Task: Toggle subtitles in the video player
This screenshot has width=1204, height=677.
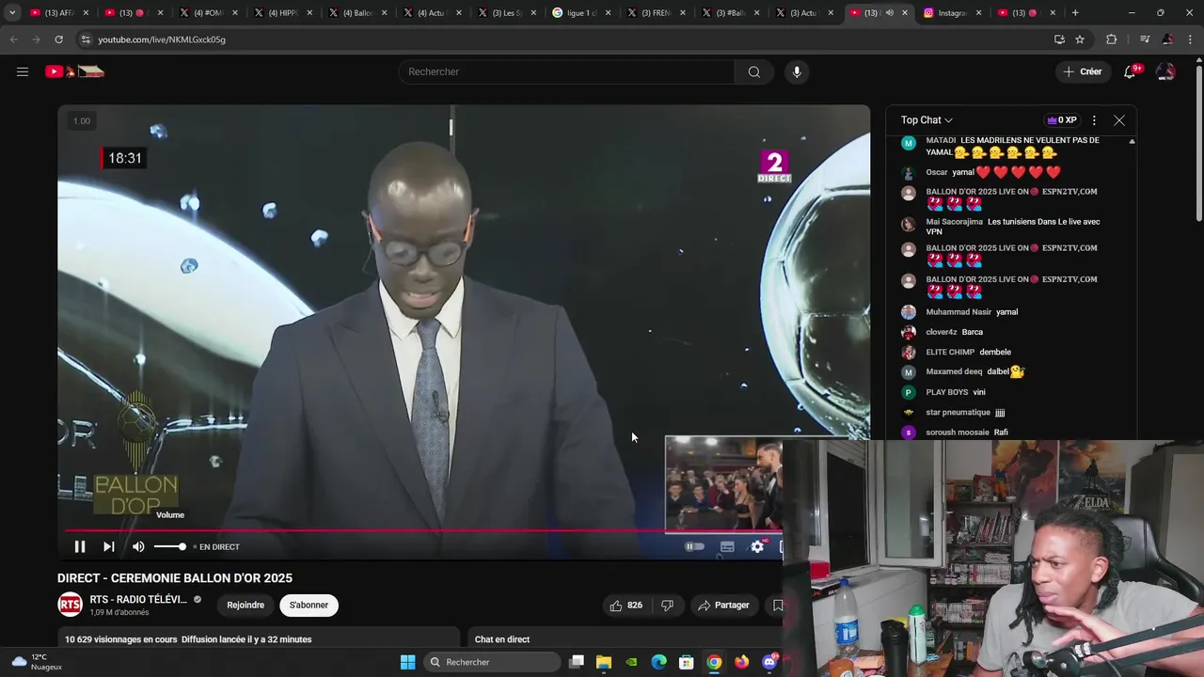Action: pyautogui.click(x=727, y=546)
